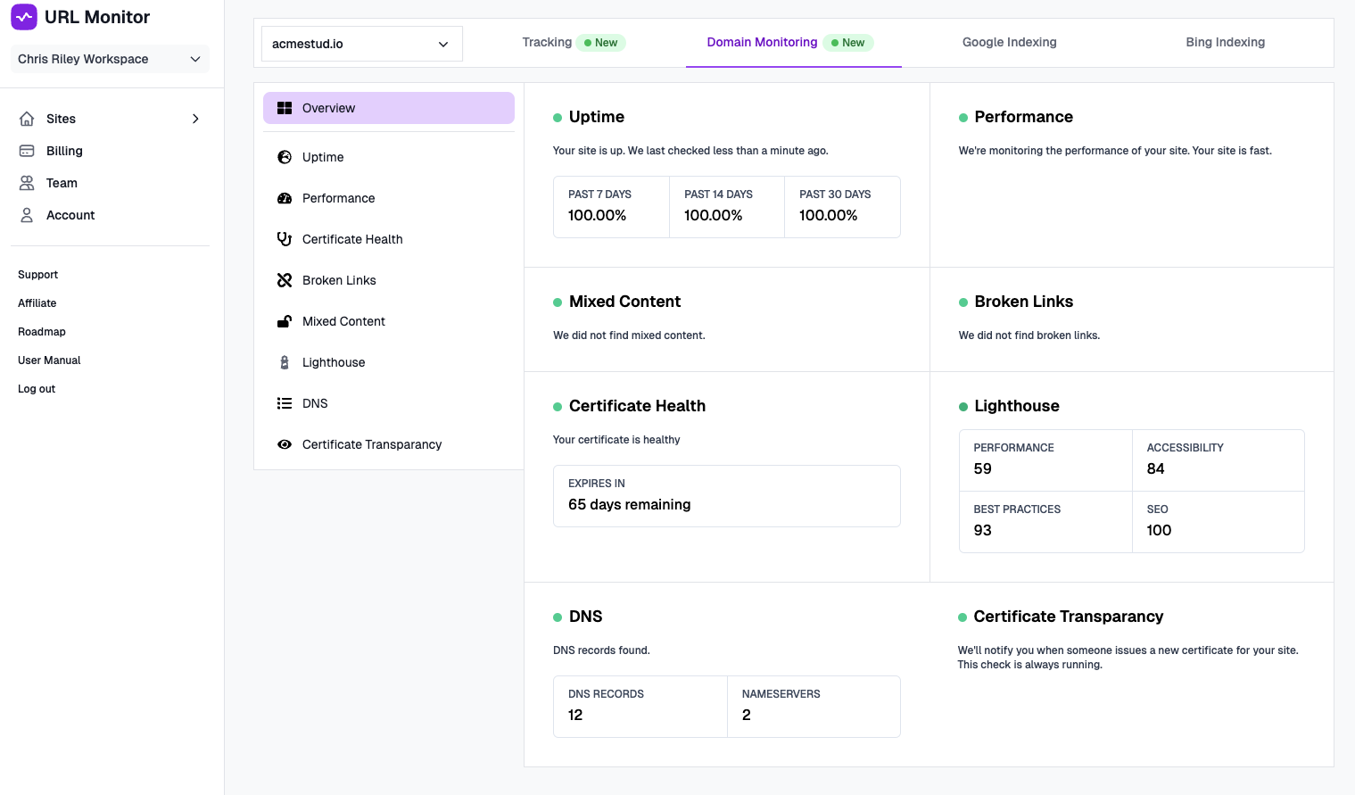Open the Bing Indexing tab
1355x795 pixels.
(x=1225, y=42)
